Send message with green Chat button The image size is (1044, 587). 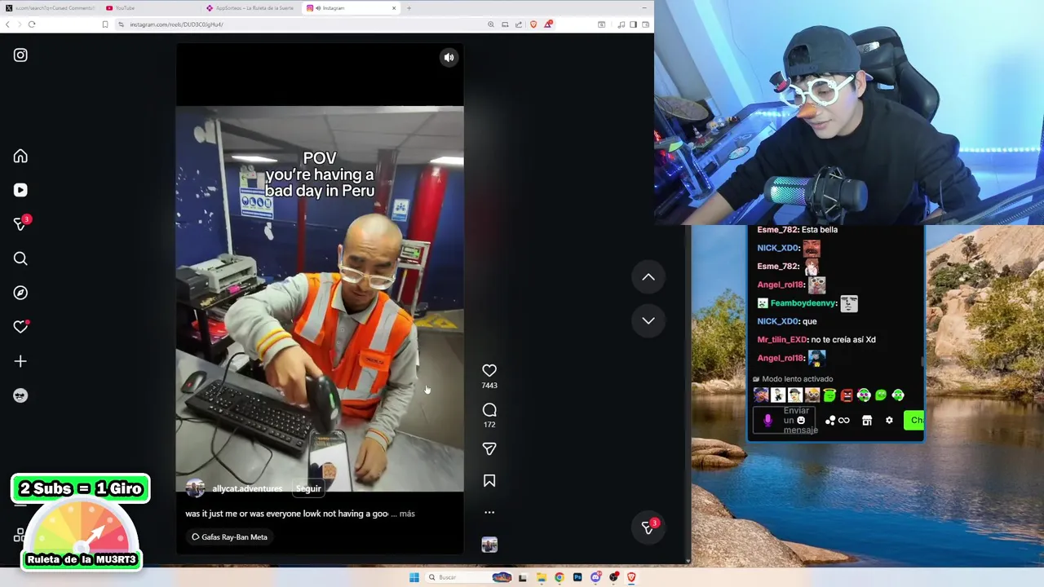click(913, 421)
